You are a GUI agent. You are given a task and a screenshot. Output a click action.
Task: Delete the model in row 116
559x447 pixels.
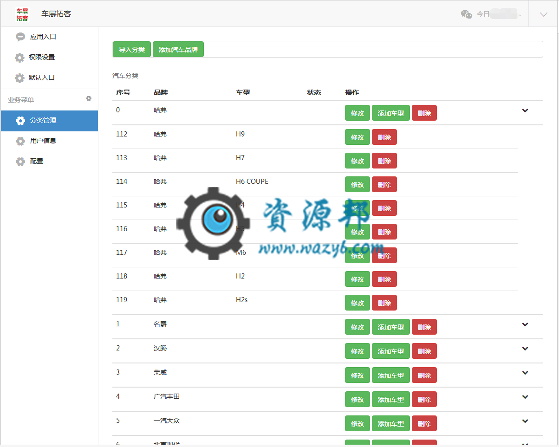384,232
